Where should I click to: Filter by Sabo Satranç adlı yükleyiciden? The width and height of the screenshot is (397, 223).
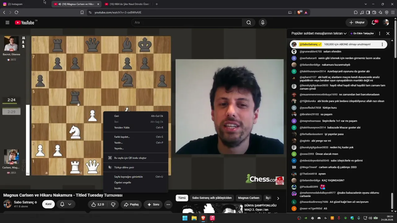212,198
